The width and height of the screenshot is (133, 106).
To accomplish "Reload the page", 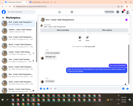I will [10, 7].
